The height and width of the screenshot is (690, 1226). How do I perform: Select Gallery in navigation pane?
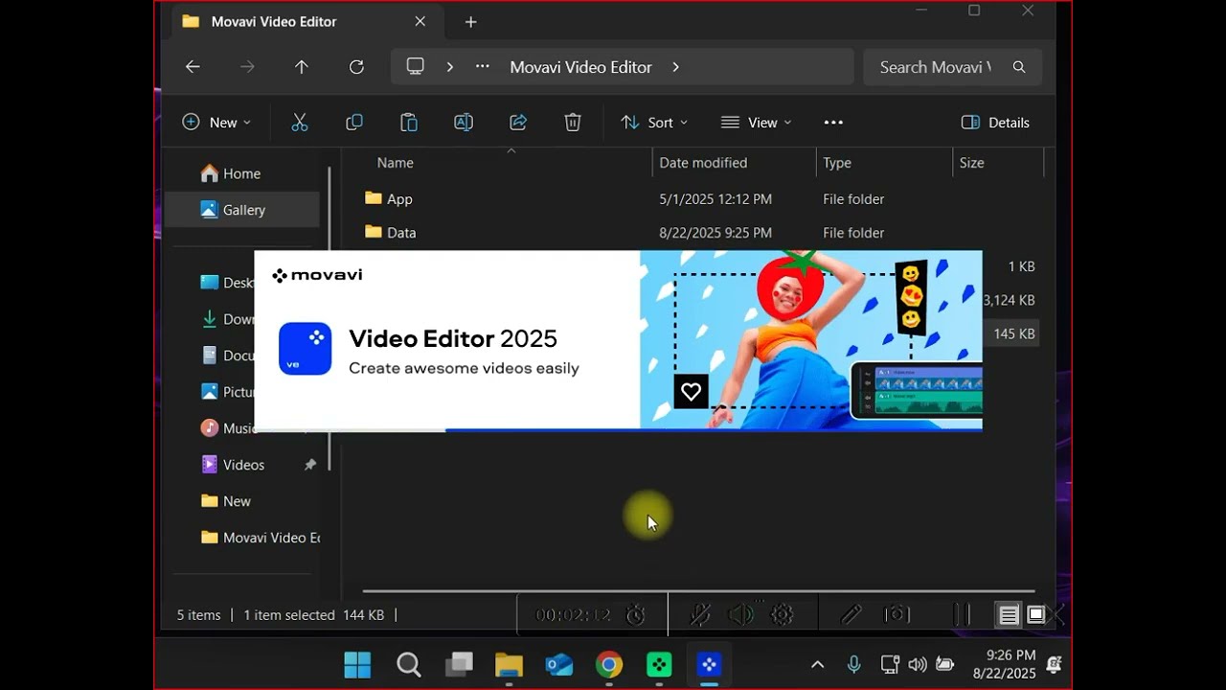click(241, 210)
